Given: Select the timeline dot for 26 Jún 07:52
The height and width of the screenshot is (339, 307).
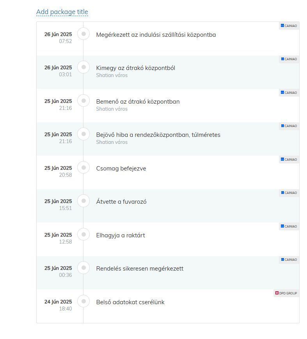Looking at the screenshot, I should [x=83, y=34].
